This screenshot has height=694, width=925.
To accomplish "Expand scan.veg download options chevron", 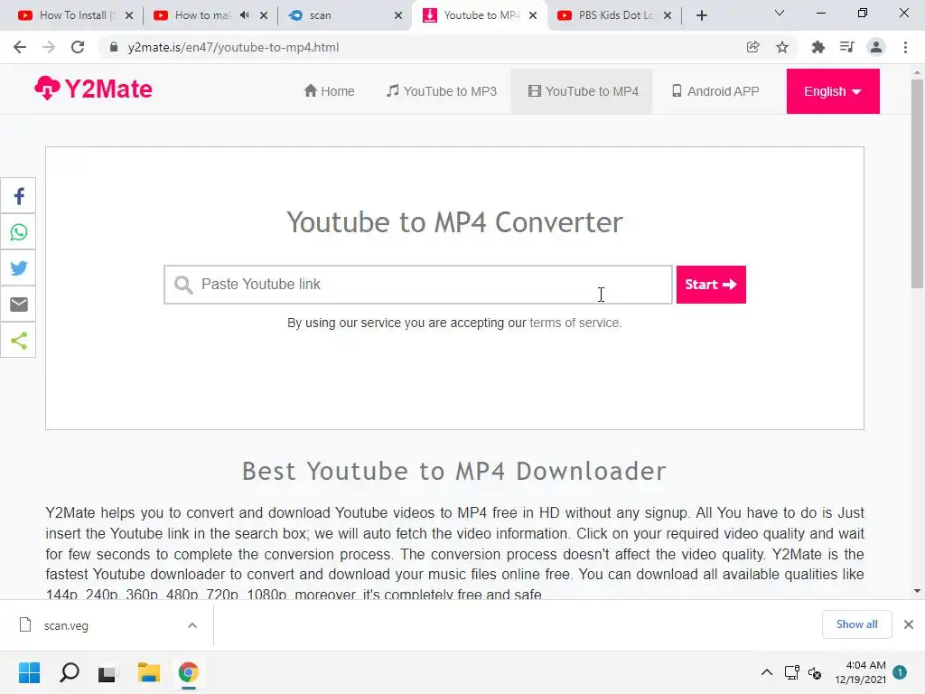I will [192, 625].
